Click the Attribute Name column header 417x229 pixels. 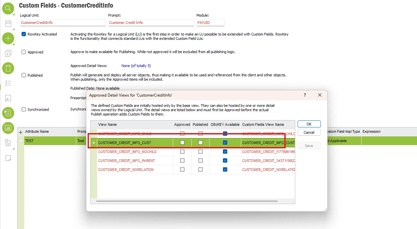click(50, 131)
